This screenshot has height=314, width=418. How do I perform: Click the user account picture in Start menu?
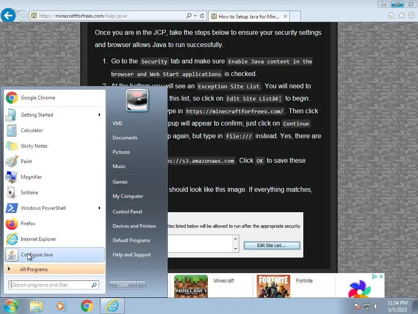(x=137, y=101)
